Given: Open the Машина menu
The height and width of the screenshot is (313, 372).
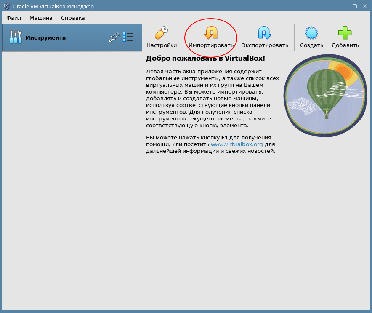Looking at the screenshot, I should tap(41, 18).
